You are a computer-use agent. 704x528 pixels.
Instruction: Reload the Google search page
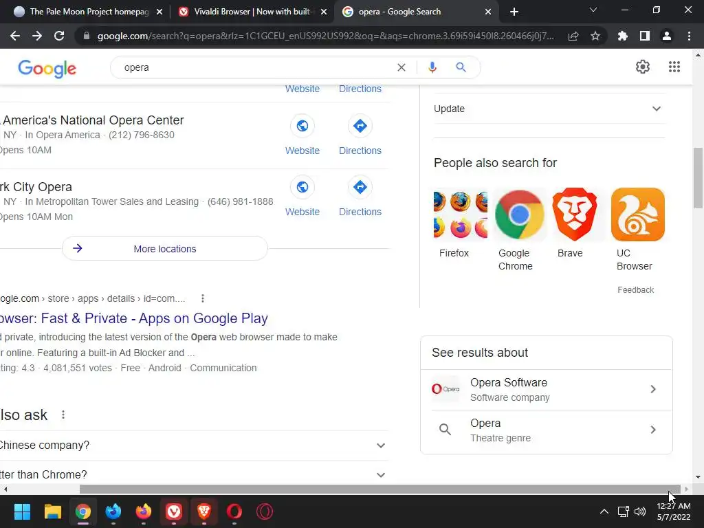[x=59, y=36]
